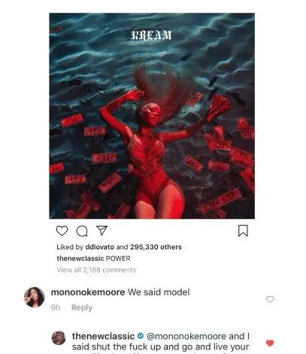Click Reply under mononokemoore's comment

(x=82, y=307)
